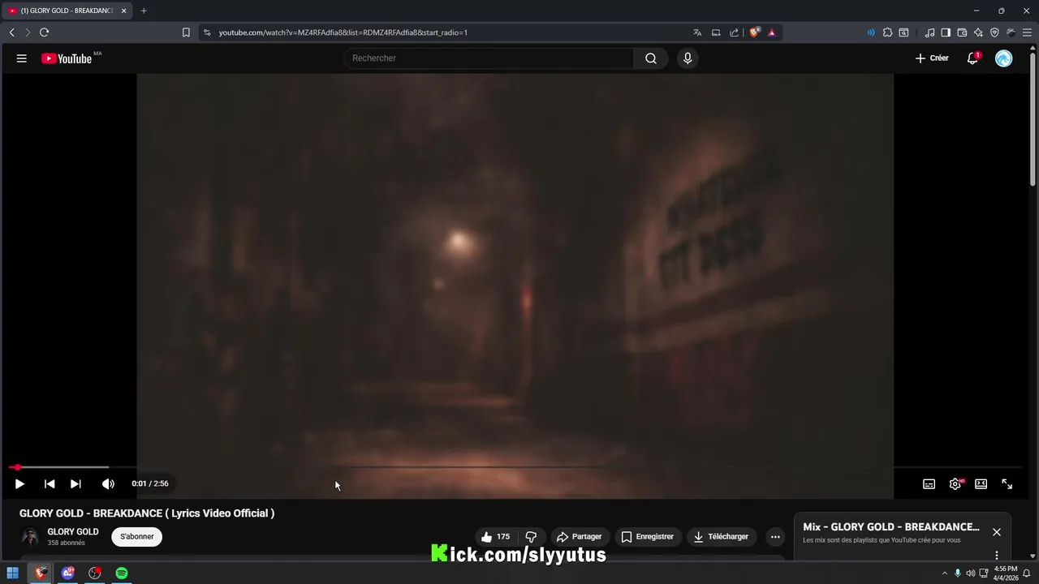Click the Rechercher search field
This screenshot has width=1039, height=584.
[x=489, y=58]
